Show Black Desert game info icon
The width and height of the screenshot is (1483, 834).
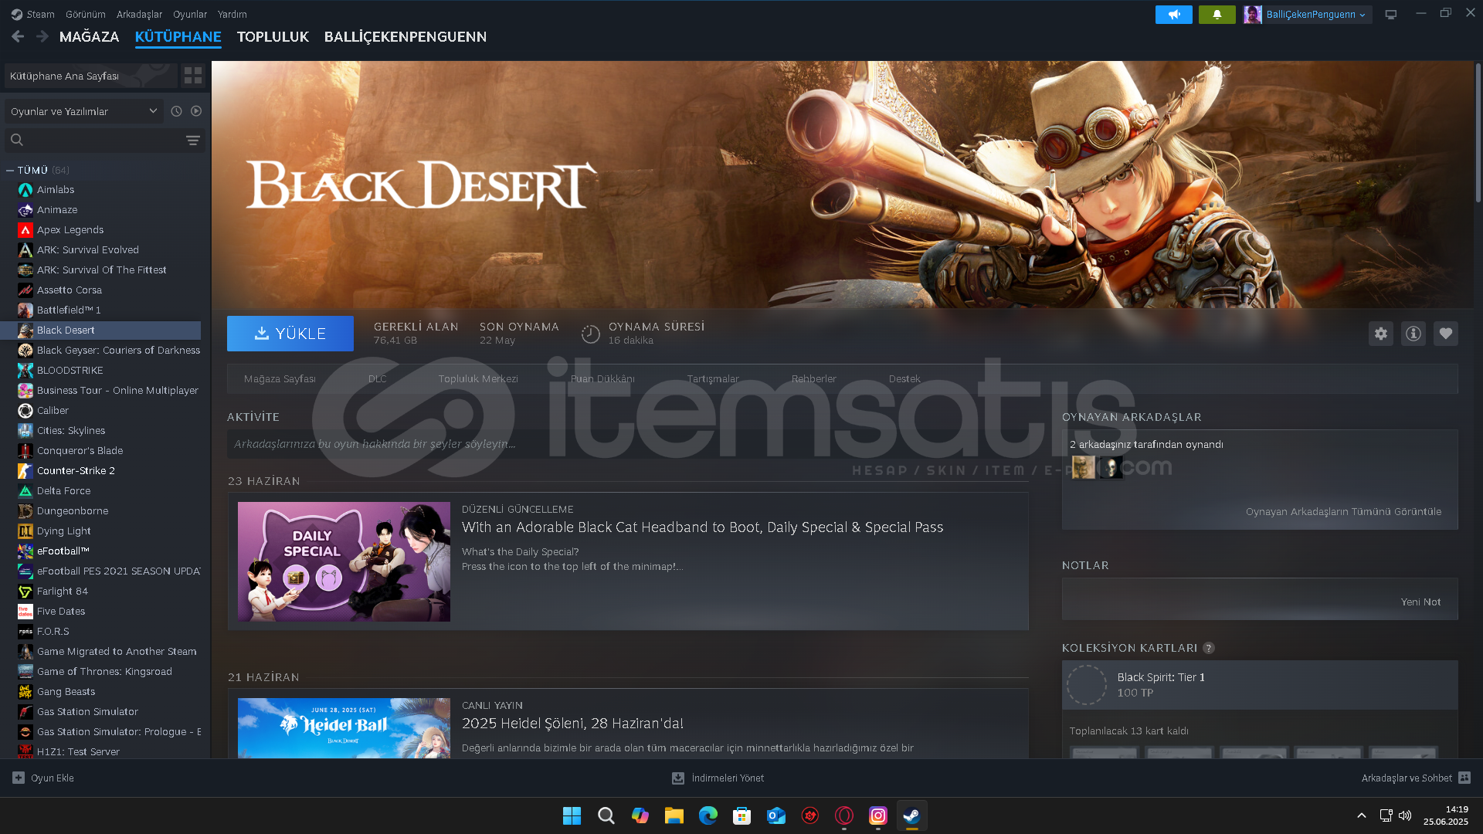1413,334
